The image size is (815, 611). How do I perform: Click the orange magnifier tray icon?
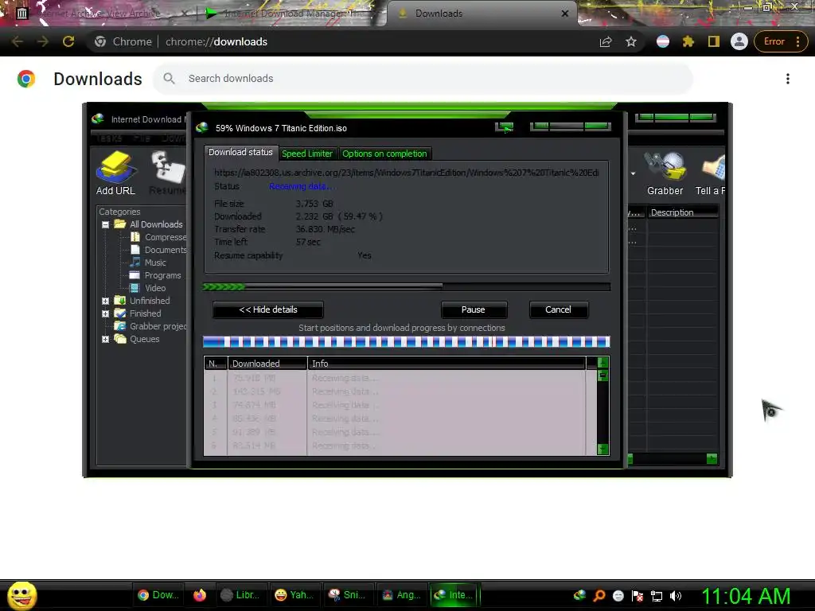coord(599,595)
